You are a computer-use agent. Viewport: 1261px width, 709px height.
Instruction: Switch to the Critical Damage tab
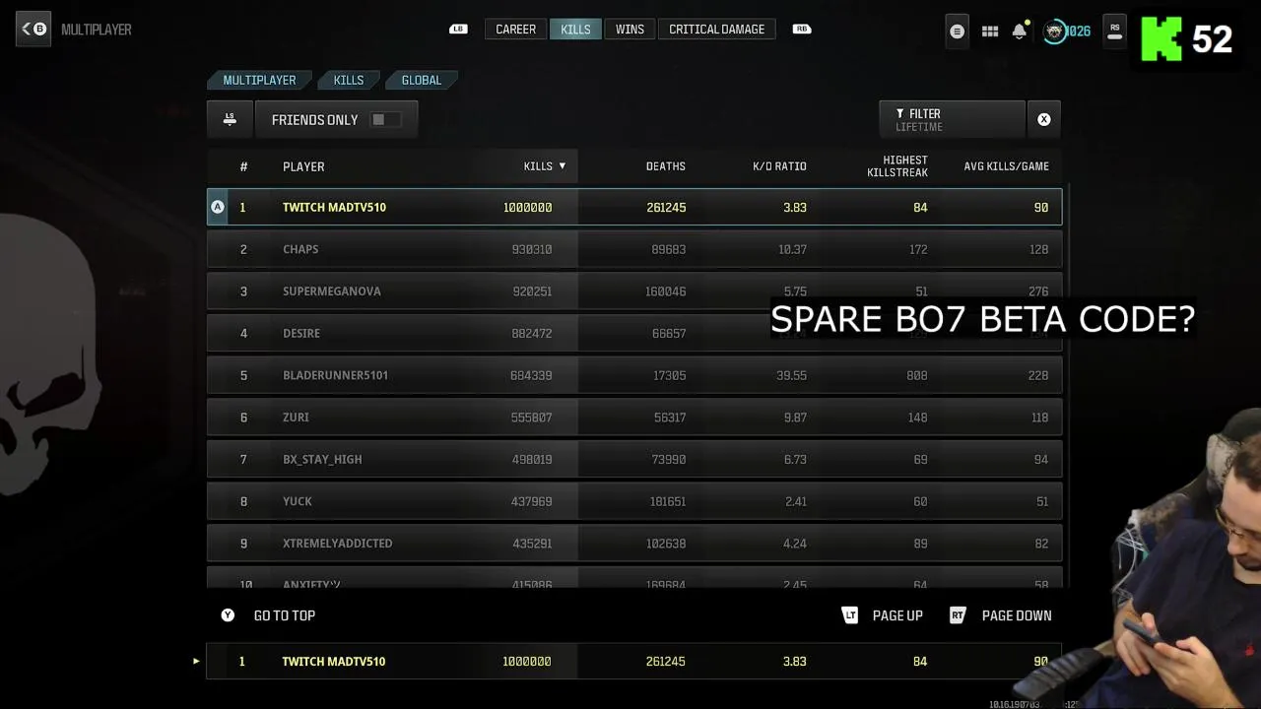click(x=717, y=30)
